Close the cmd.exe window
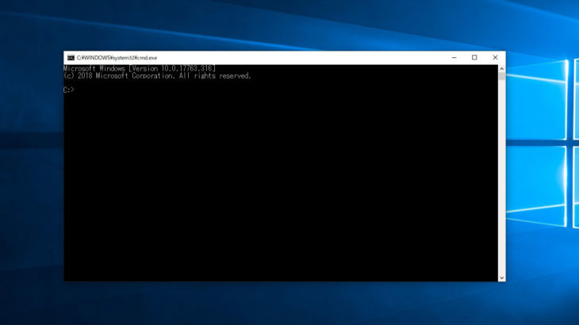The image size is (579, 325). pos(495,58)
